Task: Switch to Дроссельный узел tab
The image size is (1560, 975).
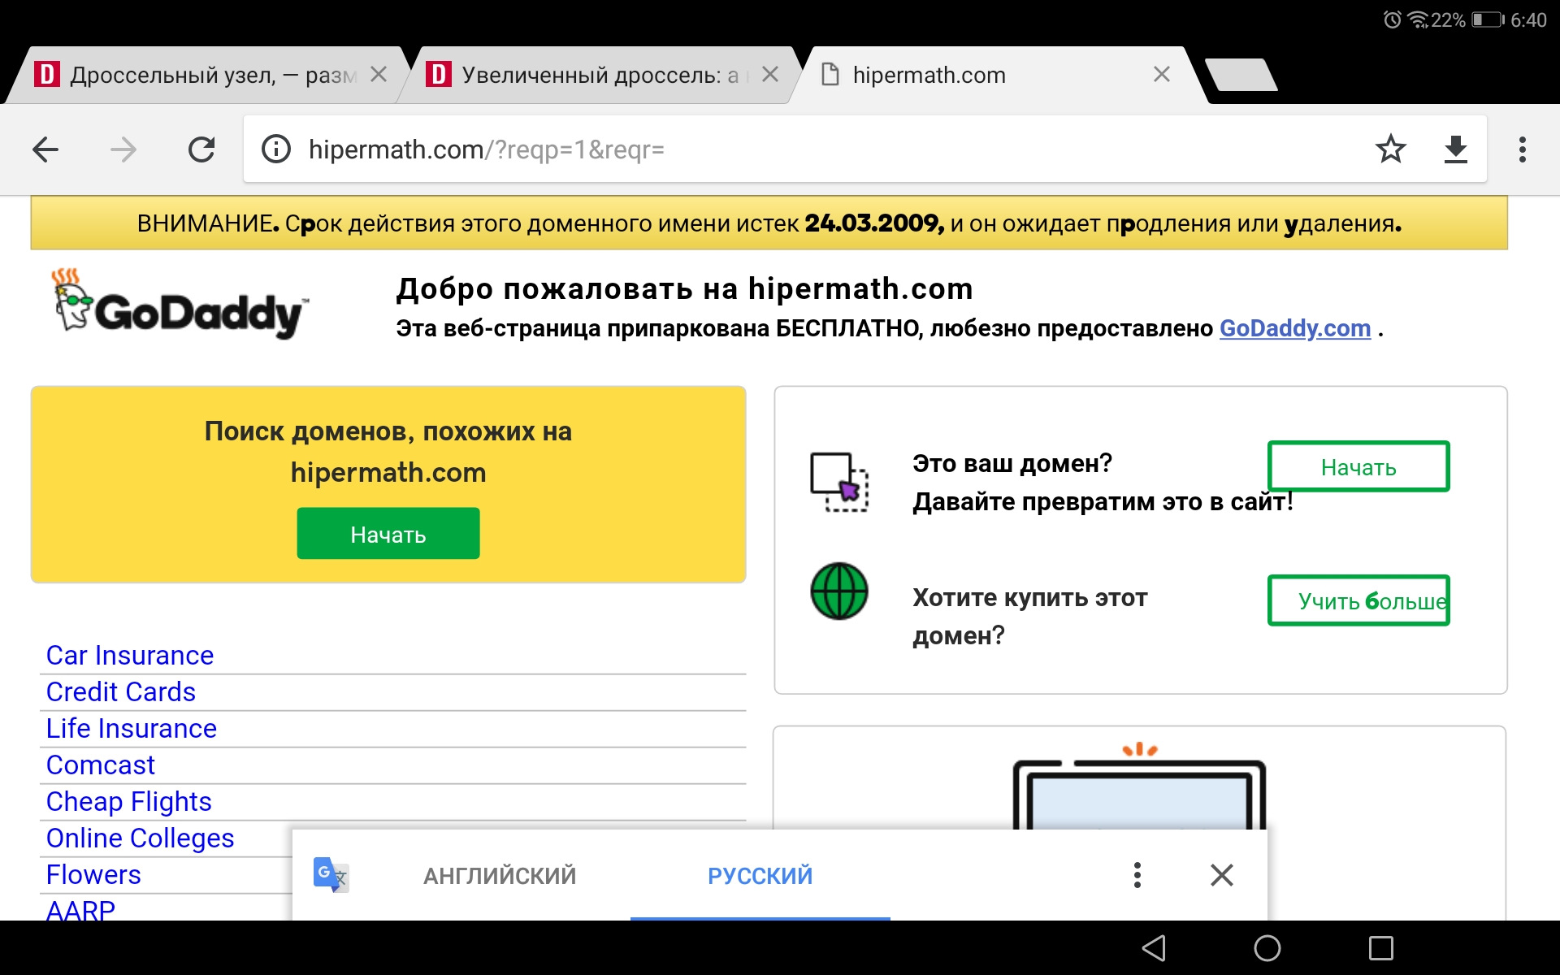Action: tap(203, 76)
